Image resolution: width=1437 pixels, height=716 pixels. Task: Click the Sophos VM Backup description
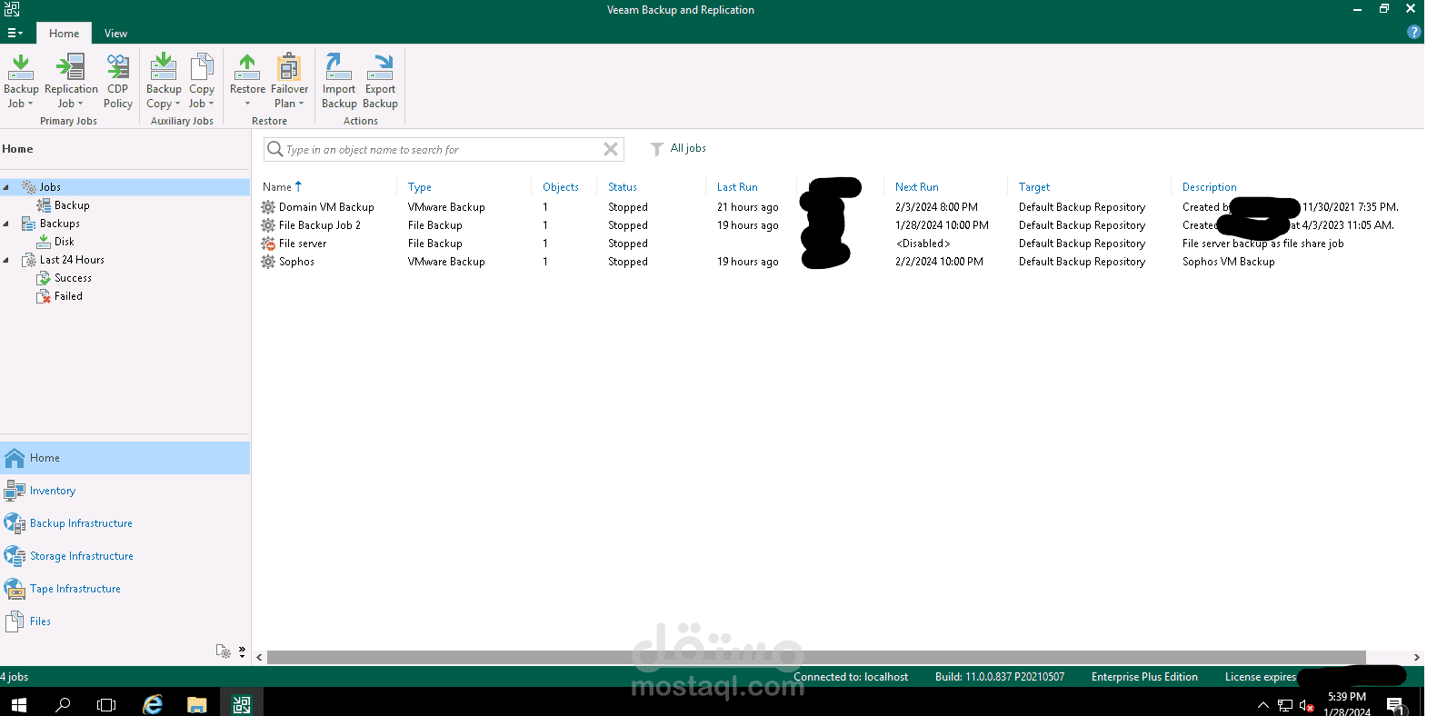point(1228,262)
